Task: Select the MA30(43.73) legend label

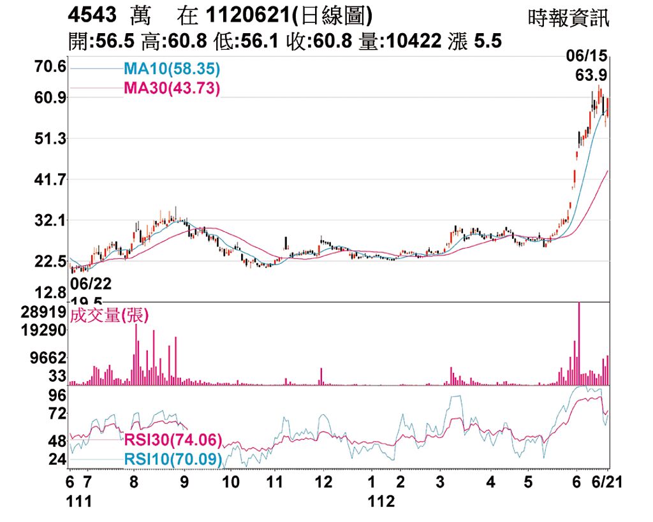Action: [x=172, y=89]
